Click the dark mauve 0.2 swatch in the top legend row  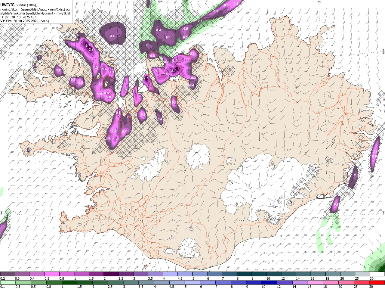tap(8, 274)
